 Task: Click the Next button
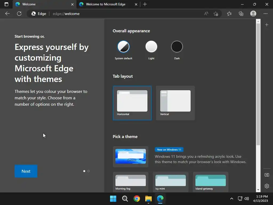26,171
